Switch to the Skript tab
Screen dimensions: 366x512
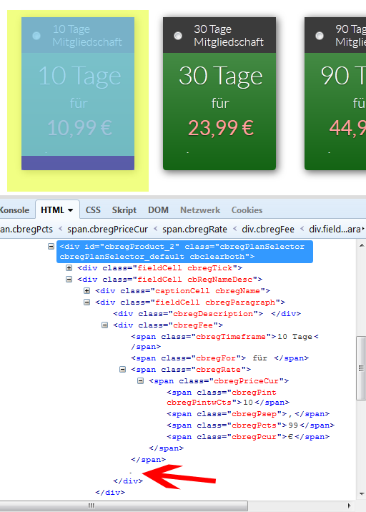click(x=124, y=210)
